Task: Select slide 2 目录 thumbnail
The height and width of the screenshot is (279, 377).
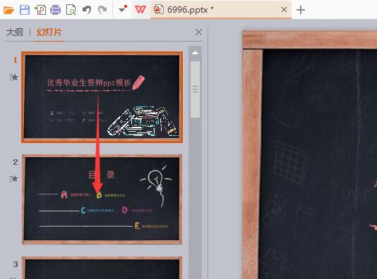Action: (x=102, y=199)
